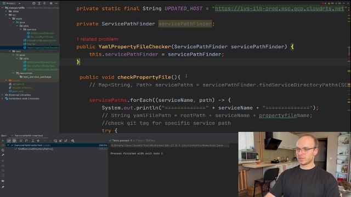This screenshot has height=197, width=351.
Task: Click the try keyword in editor
Action: tap(106, 131)
